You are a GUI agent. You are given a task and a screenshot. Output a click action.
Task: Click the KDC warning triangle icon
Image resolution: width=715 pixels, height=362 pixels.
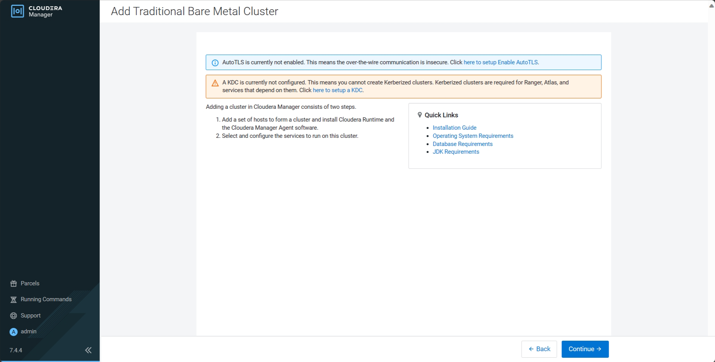[x=215, y=83]
